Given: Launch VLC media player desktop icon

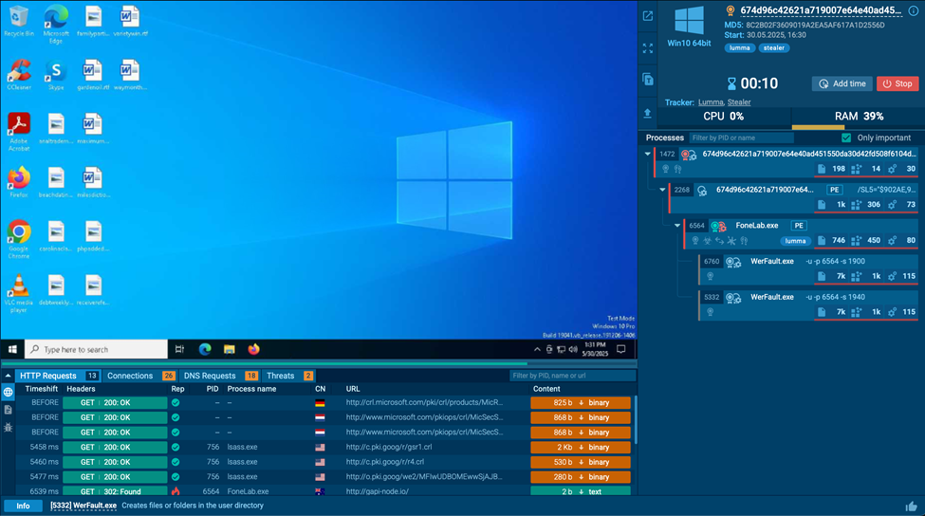Looking at the screenshot, I should pyautogui.click(x=19, y=294).
